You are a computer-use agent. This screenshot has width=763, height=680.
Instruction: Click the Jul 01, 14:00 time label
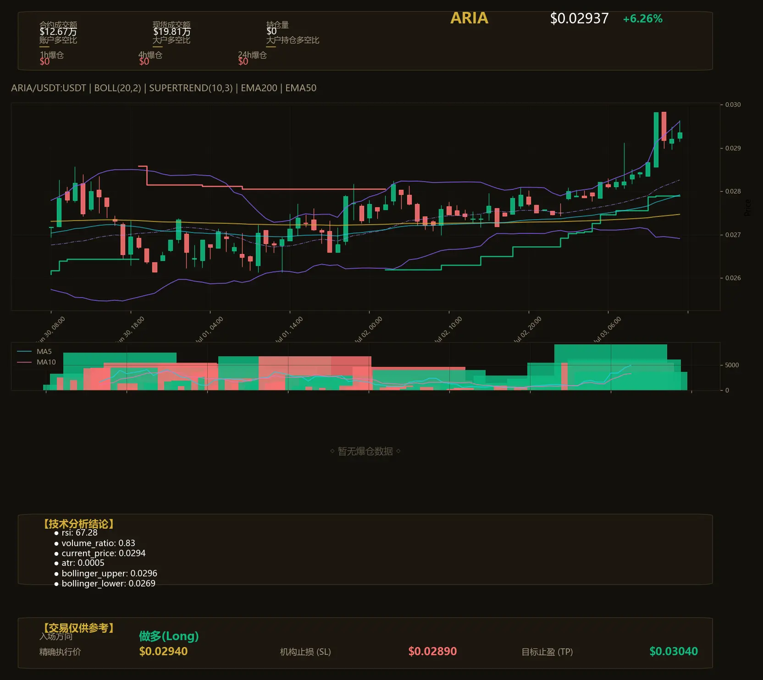(289, 329)
